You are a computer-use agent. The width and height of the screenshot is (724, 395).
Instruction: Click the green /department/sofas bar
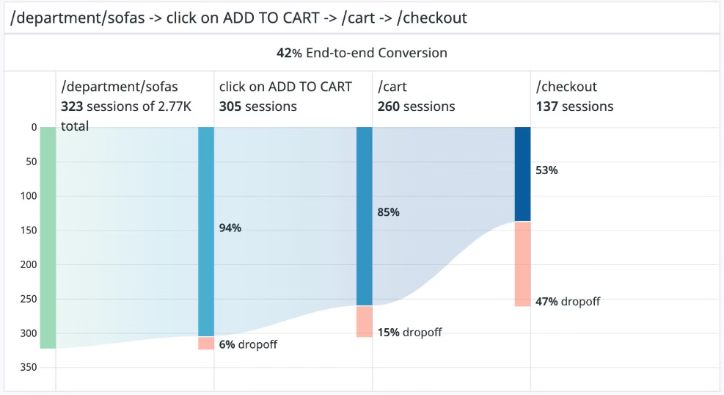(48, 237)
